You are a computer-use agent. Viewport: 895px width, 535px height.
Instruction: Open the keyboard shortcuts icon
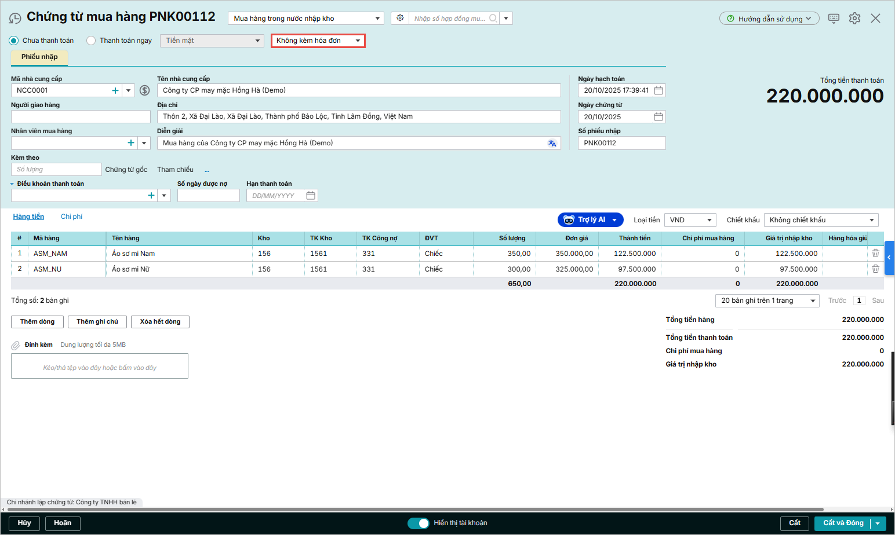point(834,19)
